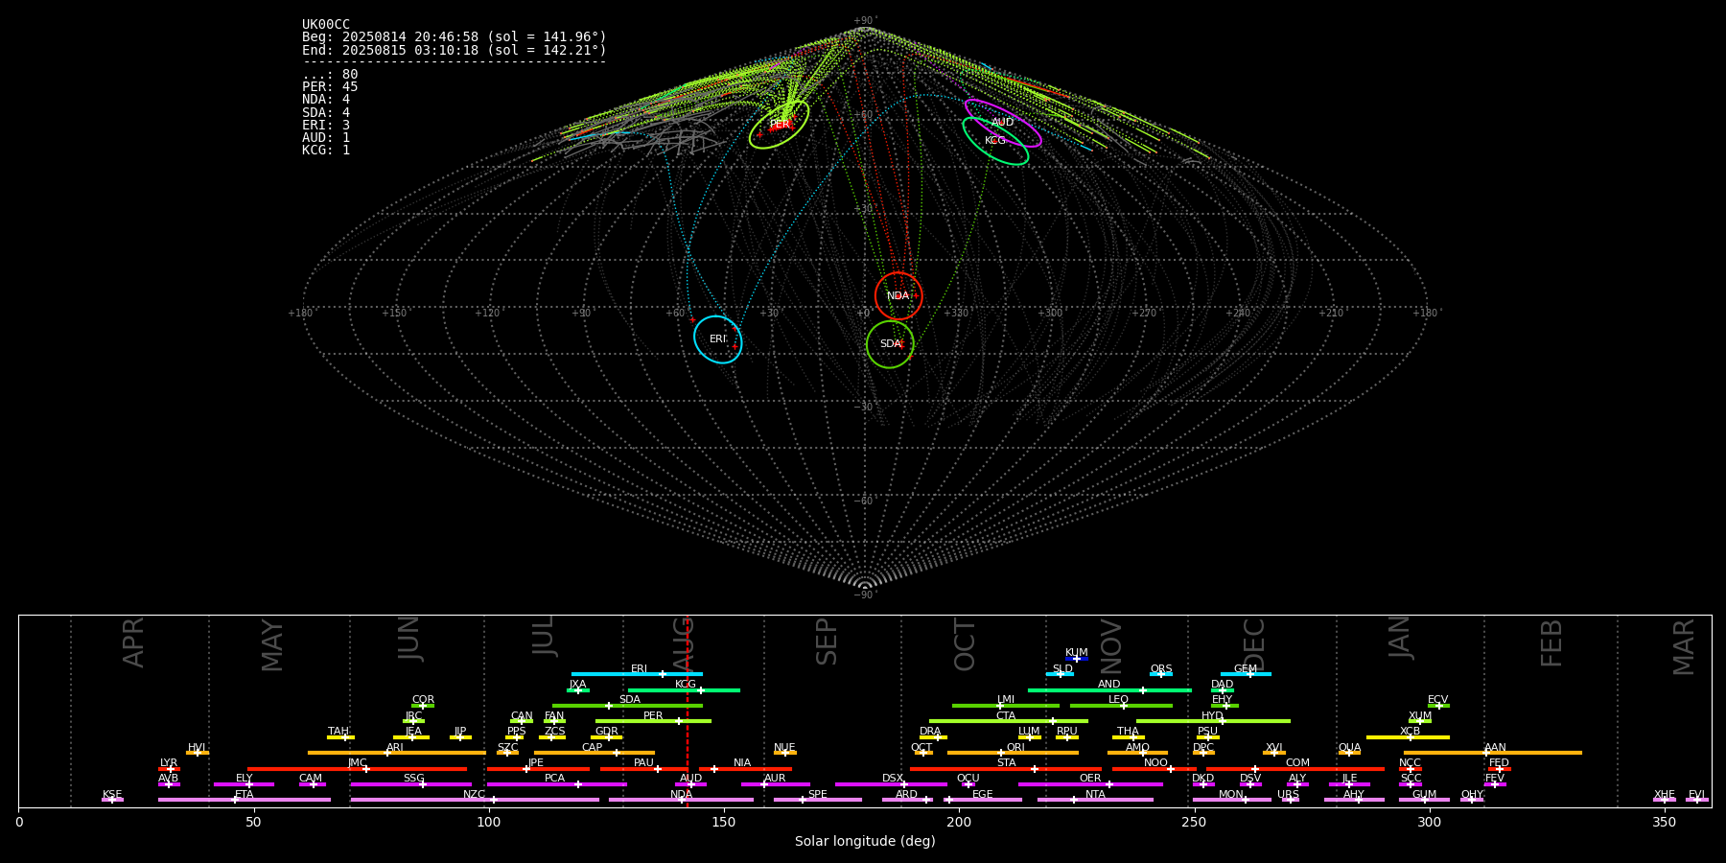This screenshot has height=863, width=1726.
Task: Click the 300 solar longitude tick label
Action: point(1429,822)
